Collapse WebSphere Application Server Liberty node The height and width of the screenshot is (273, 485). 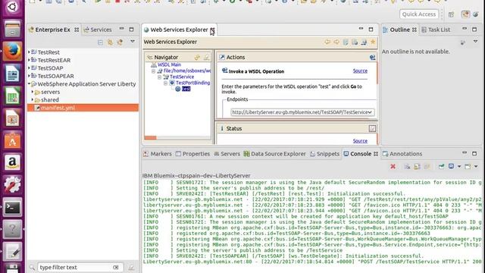[29, 84]
